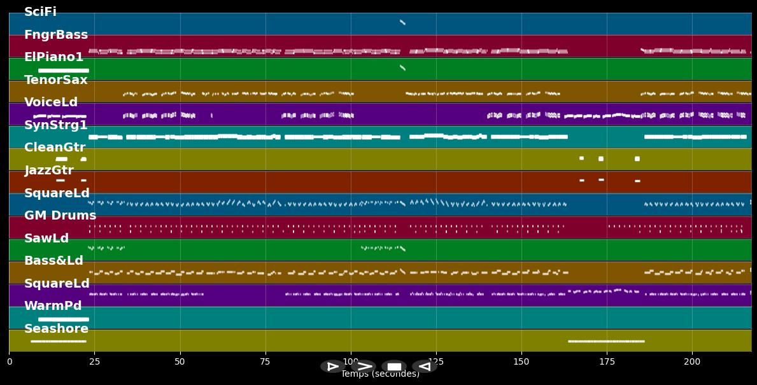Click the Temps (secondes) axis label
The height and width of the screenshot is (385, 757).
(380, 374)
